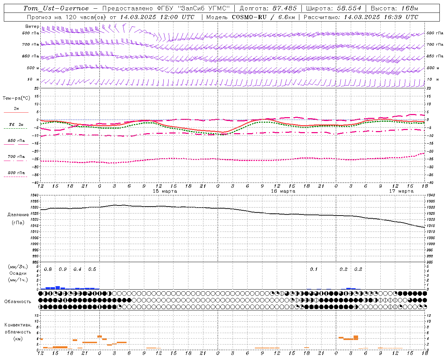Select the forecast start 14.03.2025 12:00 UTC
This screenshot has height=356, width=445.
(157, 17)
